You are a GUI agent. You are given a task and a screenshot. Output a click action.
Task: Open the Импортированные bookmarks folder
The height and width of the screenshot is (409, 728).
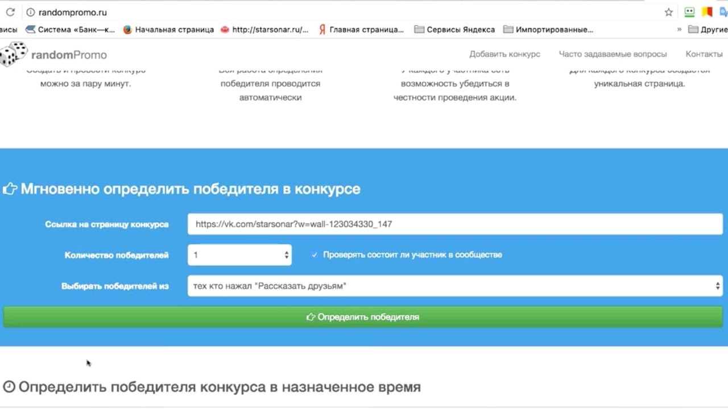point(548,30)
